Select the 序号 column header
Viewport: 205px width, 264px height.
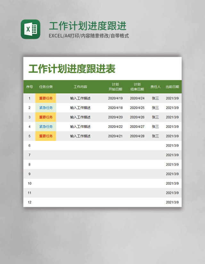(29, 87)
